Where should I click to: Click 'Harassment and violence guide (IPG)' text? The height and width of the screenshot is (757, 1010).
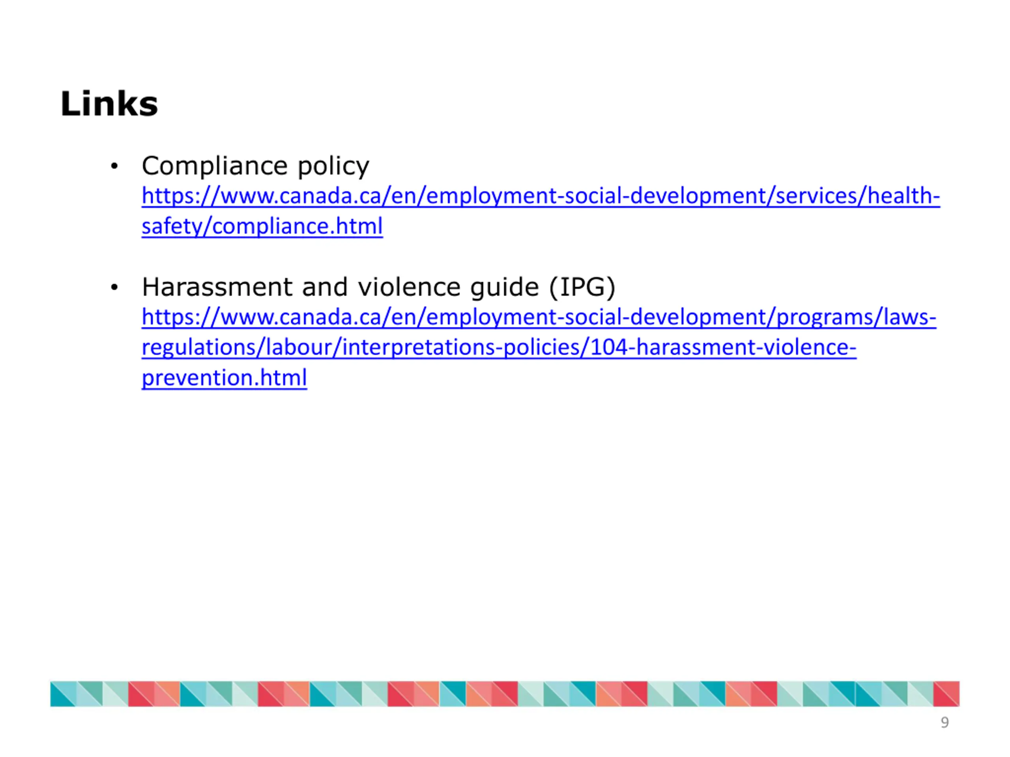(x=378, y=287)
